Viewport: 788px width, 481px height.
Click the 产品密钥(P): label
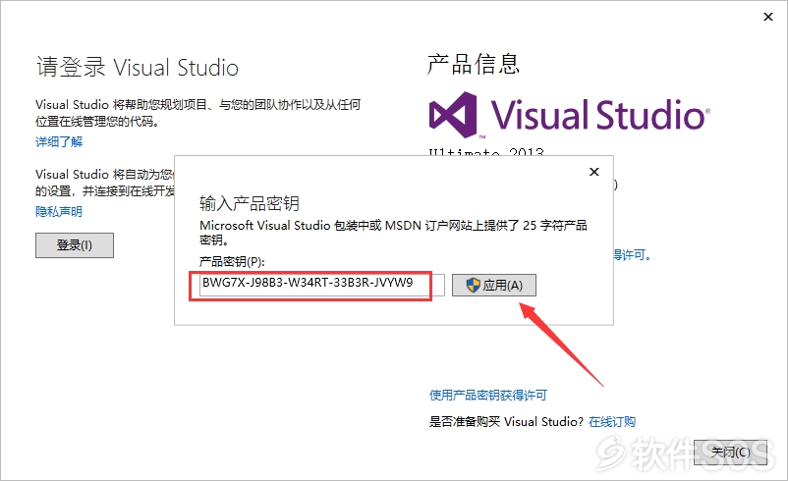(x=232, y=261)
